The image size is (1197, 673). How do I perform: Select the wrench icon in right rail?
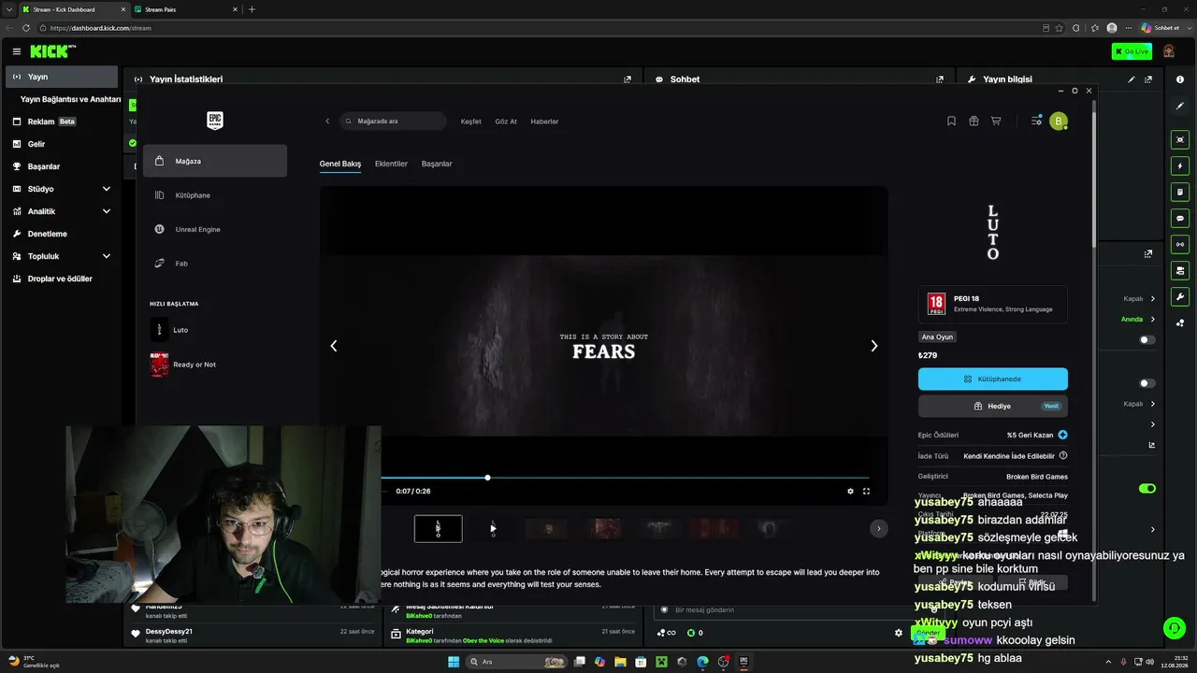(x=1180, y=297)
